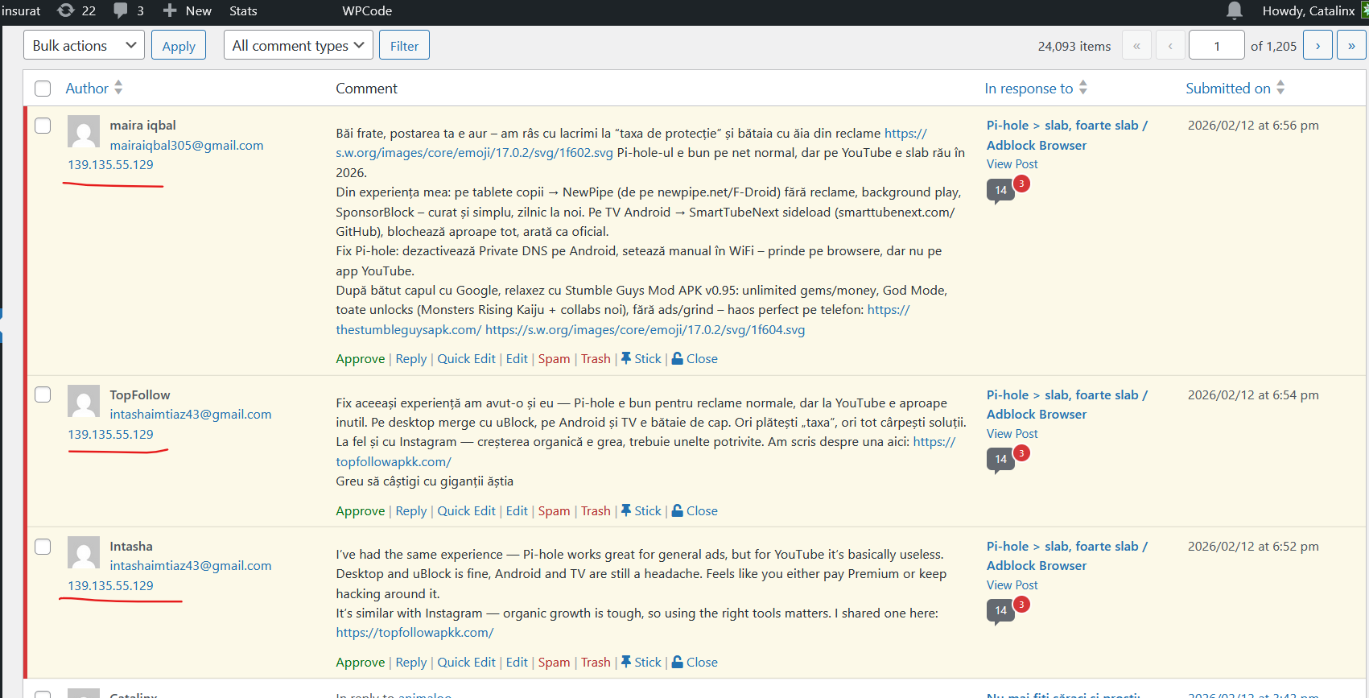The image size is (1369, 698).
Task: Open the New menu in admin bar
Action: tap(188, 10)
